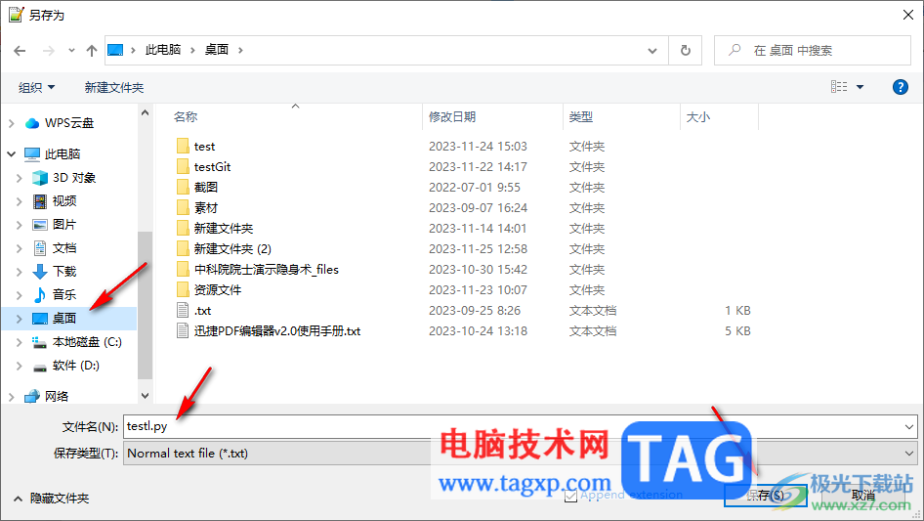924x521 pixels.
Task: Expand the 下载 tree node
Action: click(x=19, y=272)
